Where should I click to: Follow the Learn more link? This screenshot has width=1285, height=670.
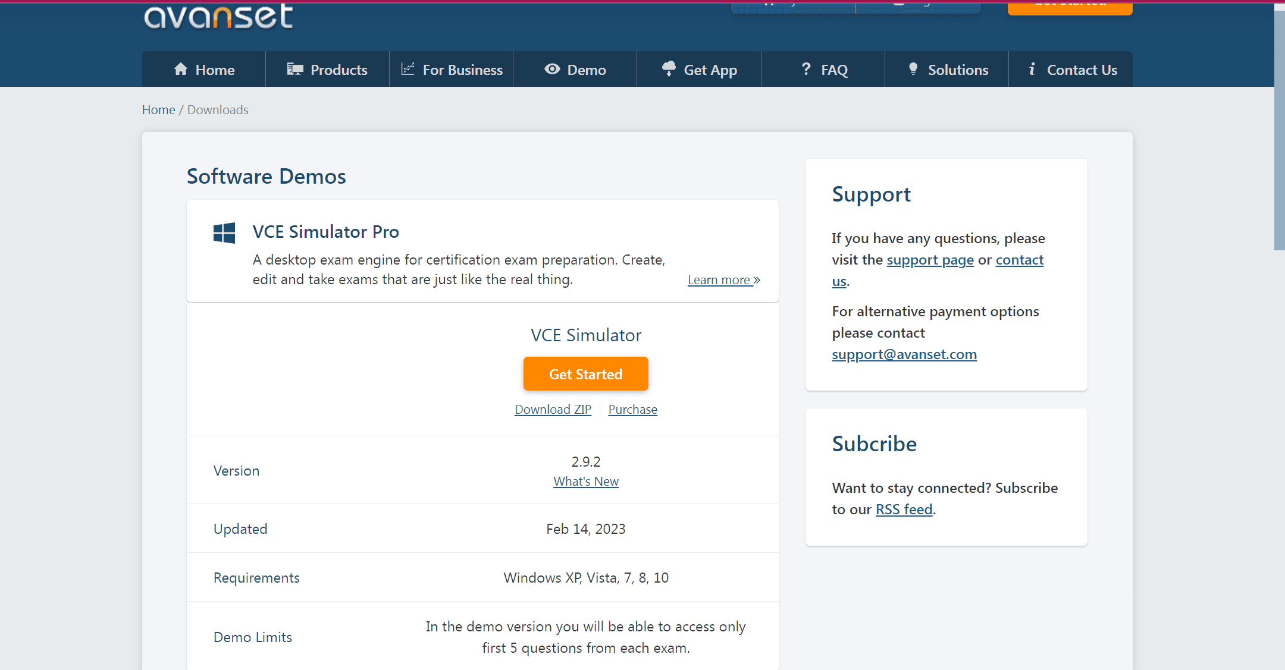[x=724, y=280]
